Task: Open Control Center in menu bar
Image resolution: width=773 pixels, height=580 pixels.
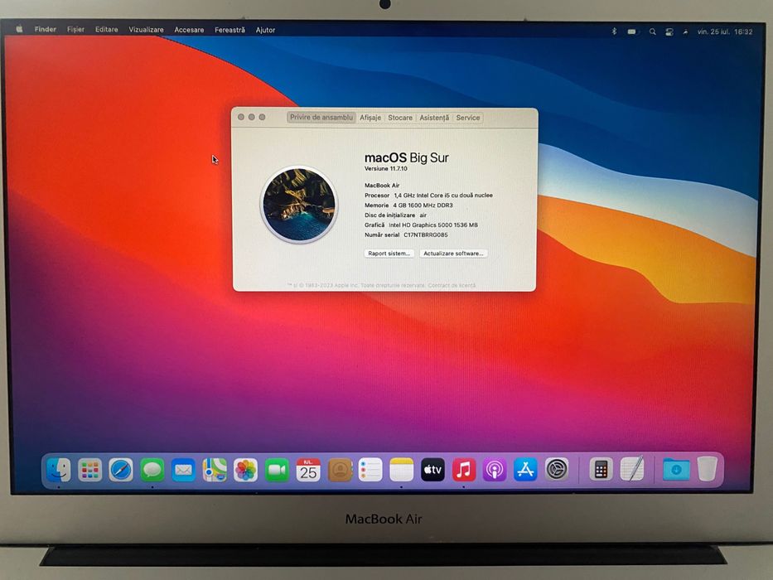Action: point(669,32)
